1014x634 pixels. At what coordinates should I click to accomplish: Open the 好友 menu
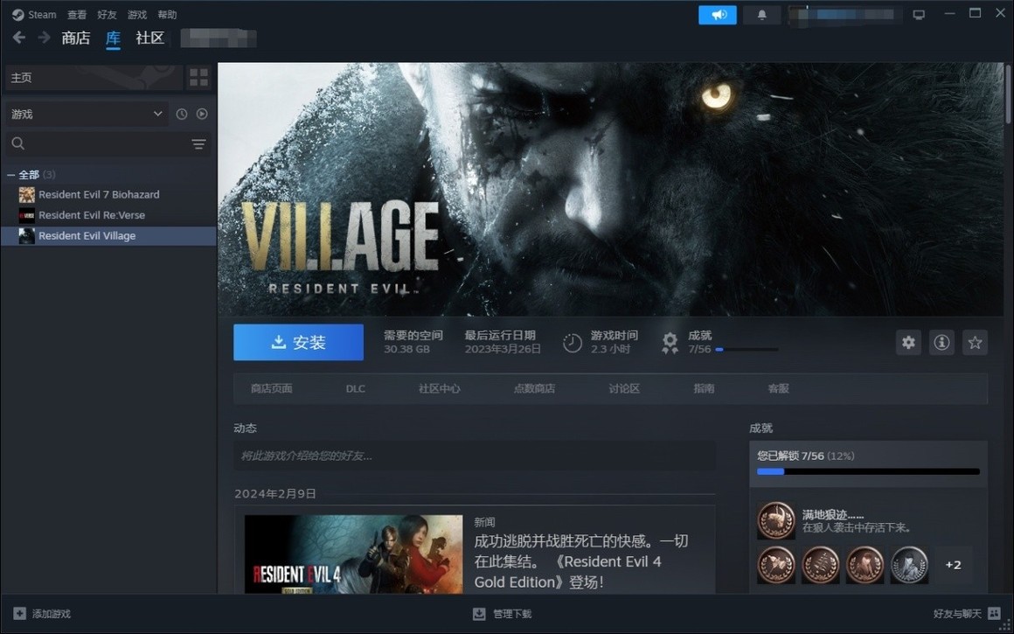click(107, 14)
